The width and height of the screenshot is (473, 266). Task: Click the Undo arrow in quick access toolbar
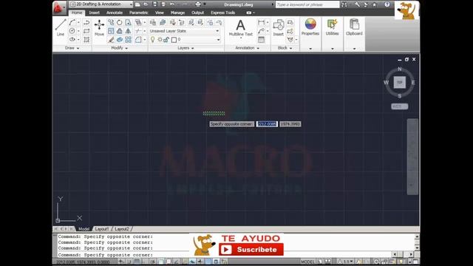click(x=172, y=4)
